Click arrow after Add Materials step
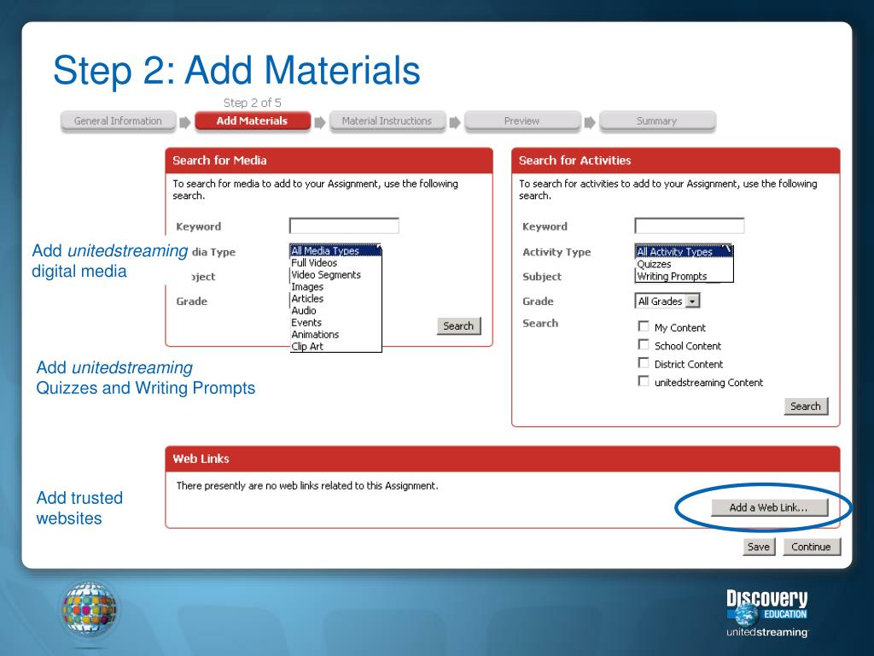 320,122
